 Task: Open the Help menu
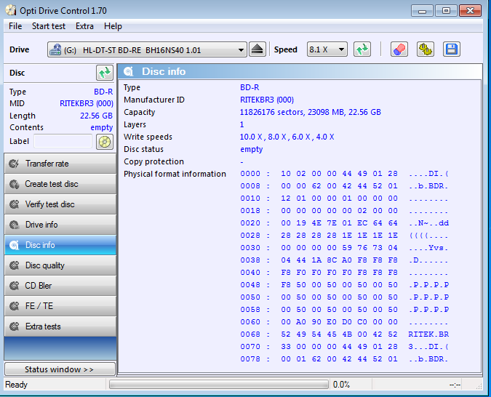[x=113, y=26]
